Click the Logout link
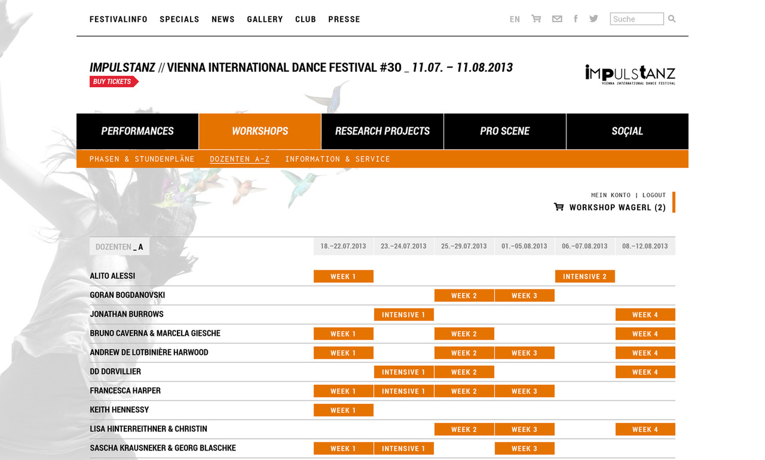The height and width of the screenshot is (460, 765). [654, 195]
